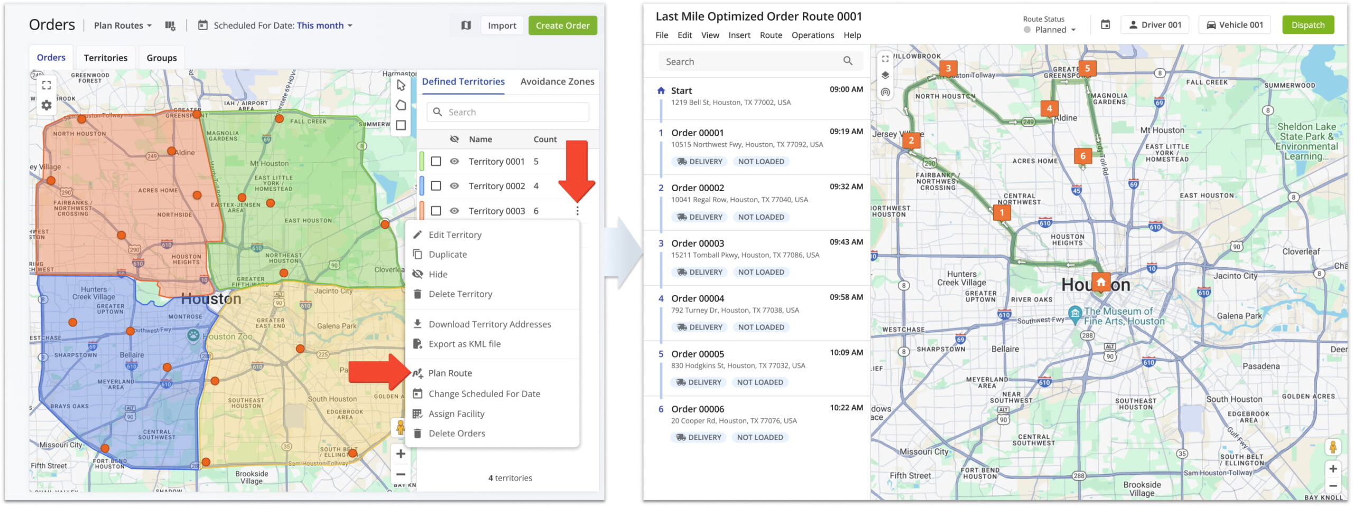The height and width of the screenshot is (506, 1353).
Task: Toggle visibility eye for Territory 0001
Action: (454, 161)
